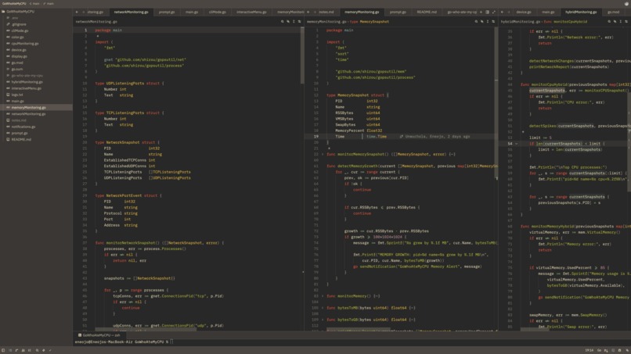
Task: Open project search magnifier in status bar
Action: 37,350
